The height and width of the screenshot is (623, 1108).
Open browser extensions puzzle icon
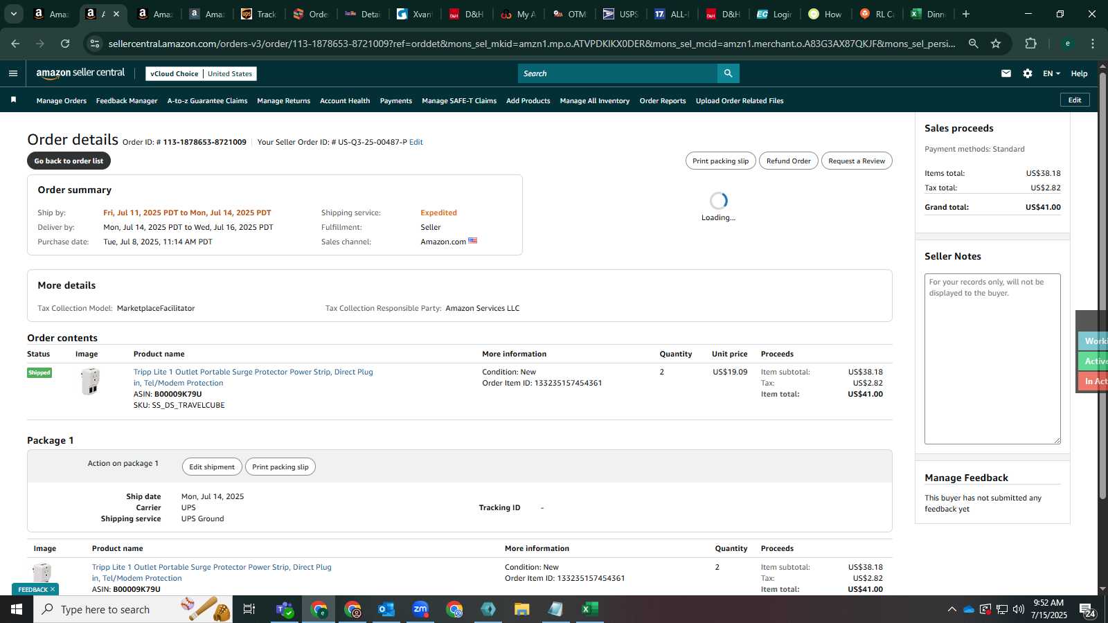1030,44
